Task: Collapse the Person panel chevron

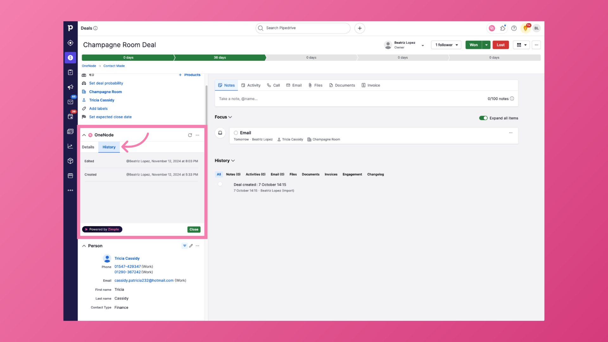Action: click(84, 246)
